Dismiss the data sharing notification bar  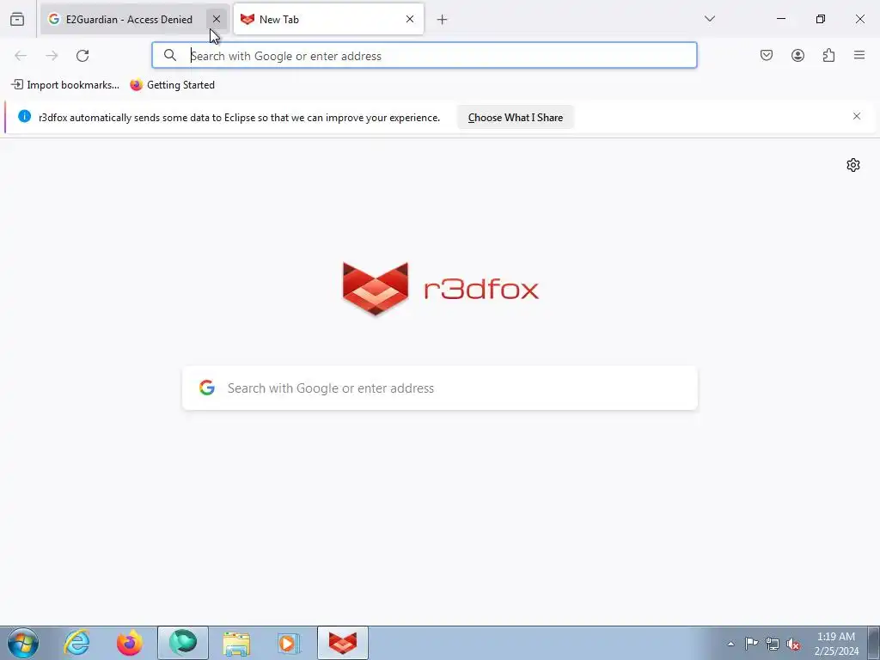point(857,116)
